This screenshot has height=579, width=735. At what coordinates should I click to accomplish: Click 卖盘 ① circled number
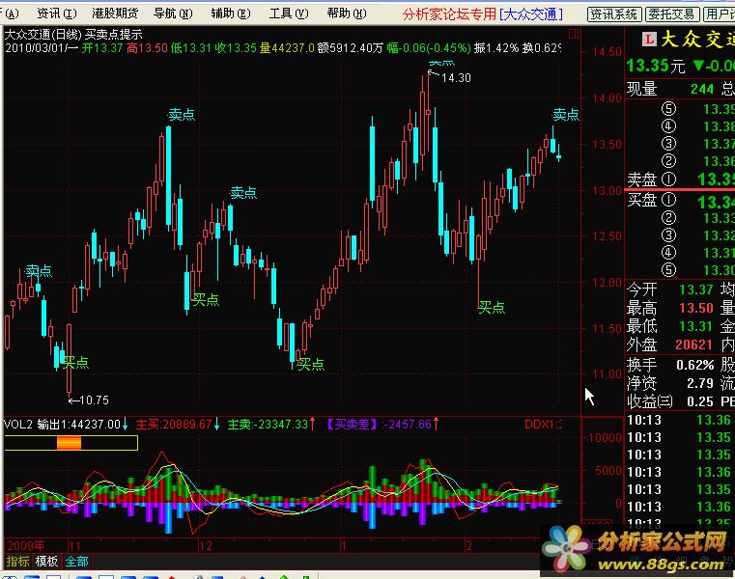click(x=668, y=179)
